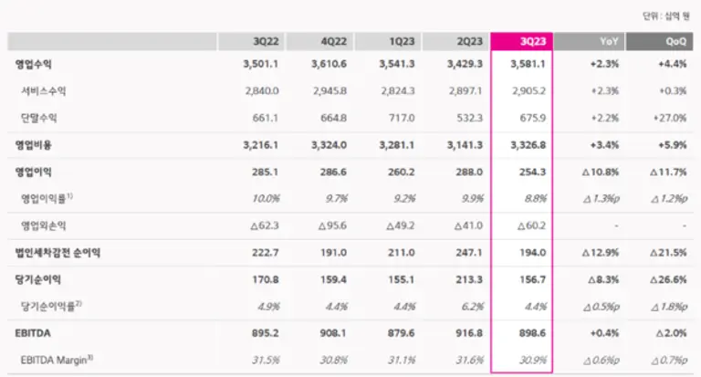Screen dimensions: 701x377
Task: Select the YoY column header
Action: coord(589,42)
